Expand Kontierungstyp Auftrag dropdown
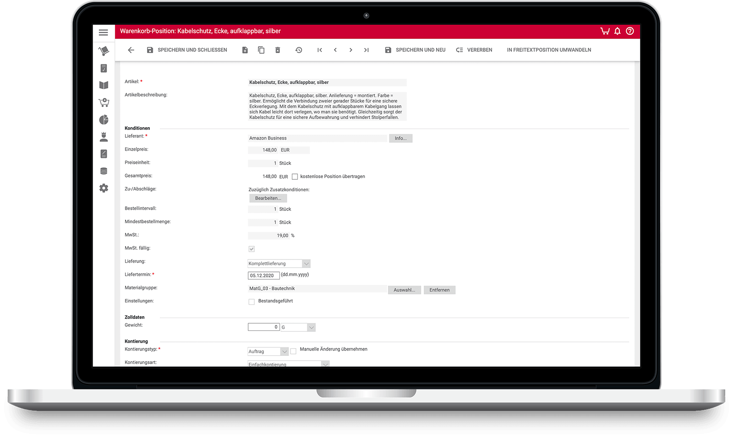 coord(284,351)
